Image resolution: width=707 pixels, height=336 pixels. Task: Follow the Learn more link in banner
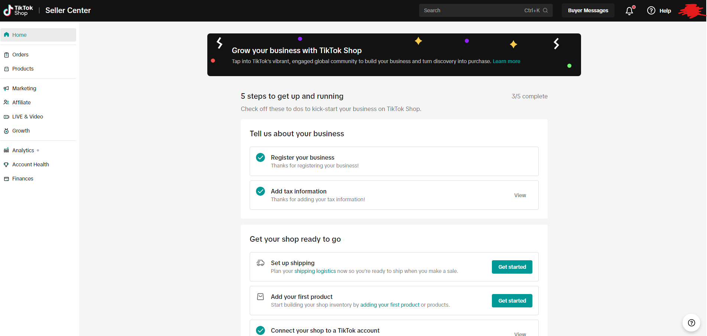[506, 61]
